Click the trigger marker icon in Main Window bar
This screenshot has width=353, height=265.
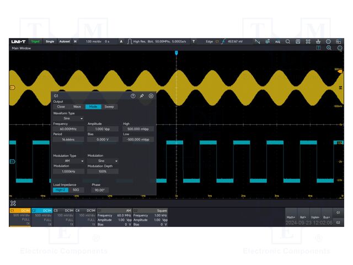[318, 48]
